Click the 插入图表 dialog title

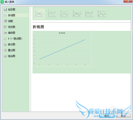pos(9,2)
